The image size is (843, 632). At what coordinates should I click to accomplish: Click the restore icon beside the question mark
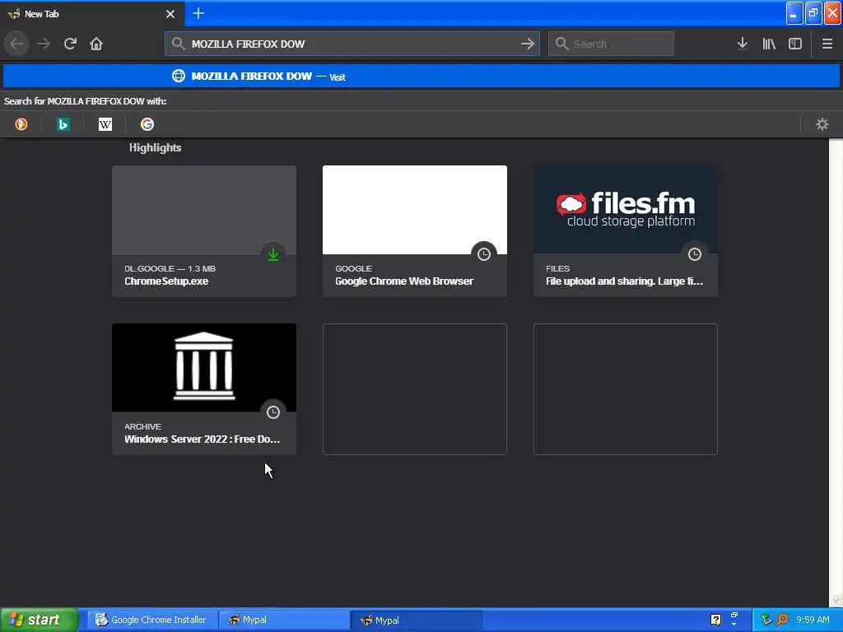tap(734, 616)
